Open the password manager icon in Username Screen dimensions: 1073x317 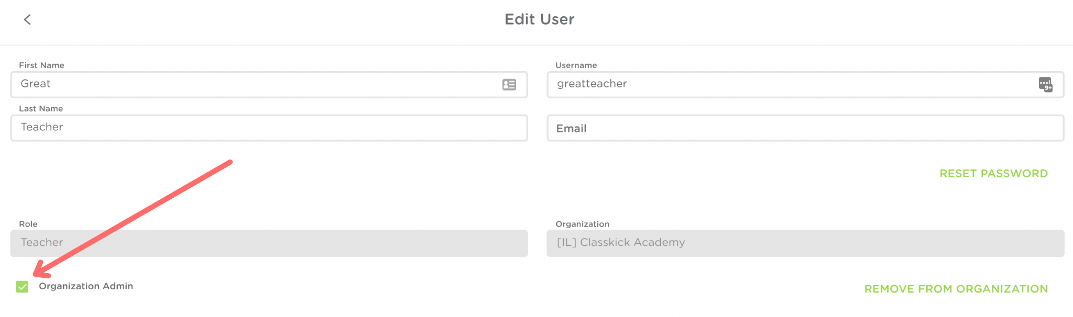click(1045, 84)
